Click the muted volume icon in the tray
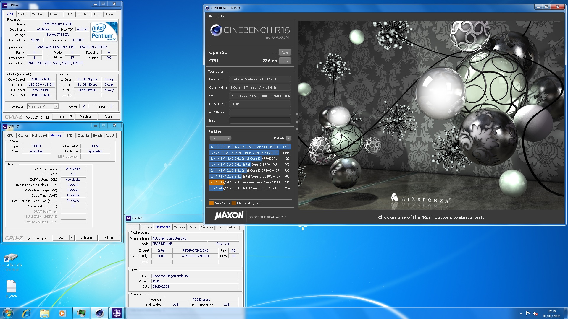This screenshot has height=319, width=568. [x=535, y=313]
